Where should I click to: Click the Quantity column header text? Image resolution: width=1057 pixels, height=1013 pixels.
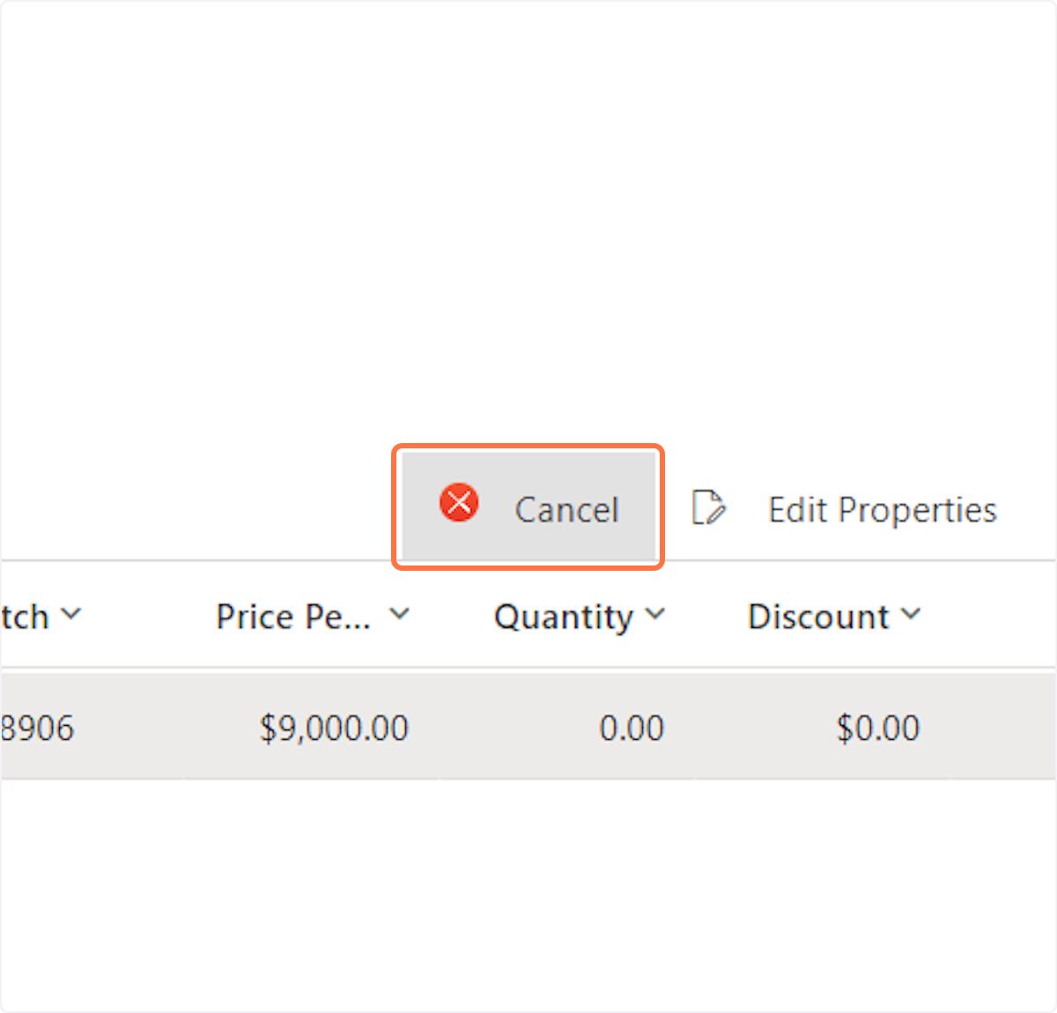click(x=563, y=617)
